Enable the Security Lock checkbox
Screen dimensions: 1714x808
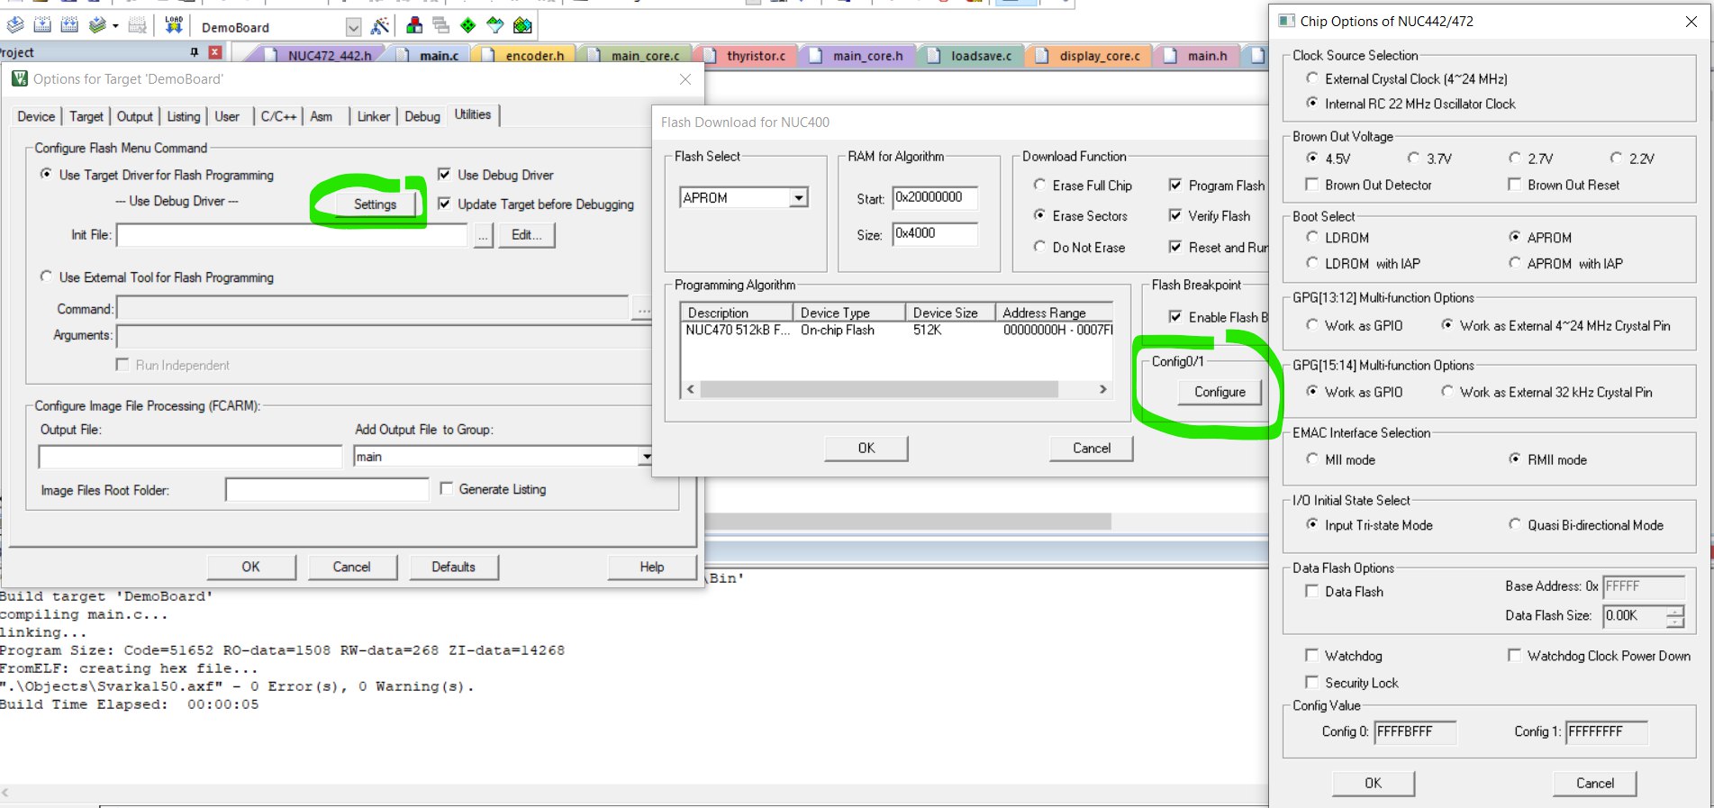pyautogui.click(x=1311, y=683)
